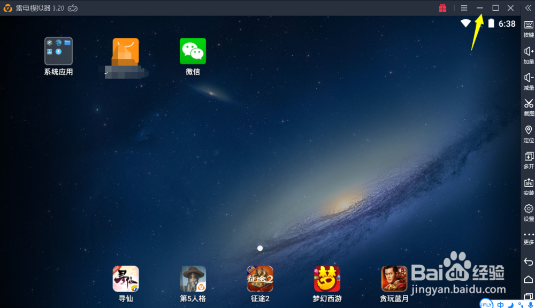The image size is (535, 308).
Task: Show 更多 sidebar options
Action: click(x=529, y=238)
